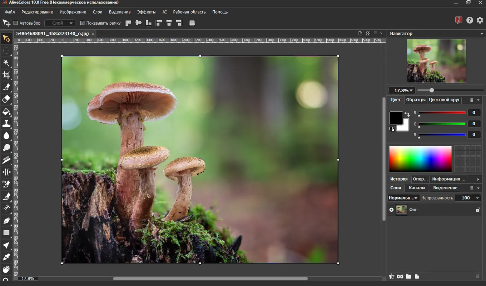
Task: Select the Paint Bucket tool
Action: 6,112
